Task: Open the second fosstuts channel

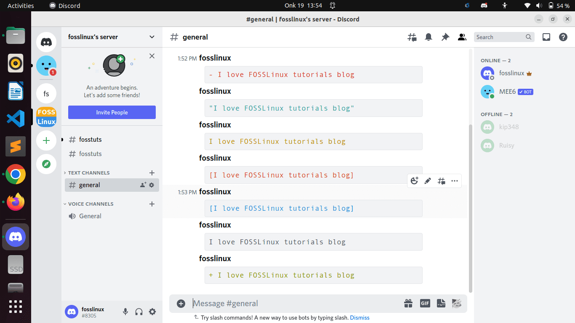Action: coord(112,154)
